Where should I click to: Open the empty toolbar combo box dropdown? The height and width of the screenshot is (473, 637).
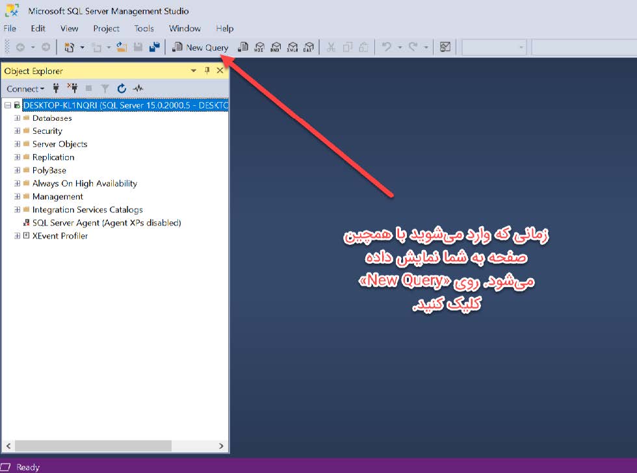tap(521, 47)
